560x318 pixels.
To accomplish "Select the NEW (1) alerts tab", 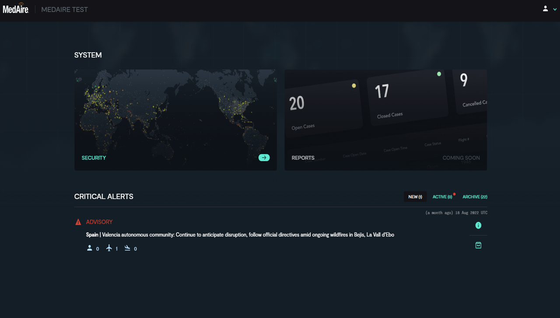I will click(415, 197).
